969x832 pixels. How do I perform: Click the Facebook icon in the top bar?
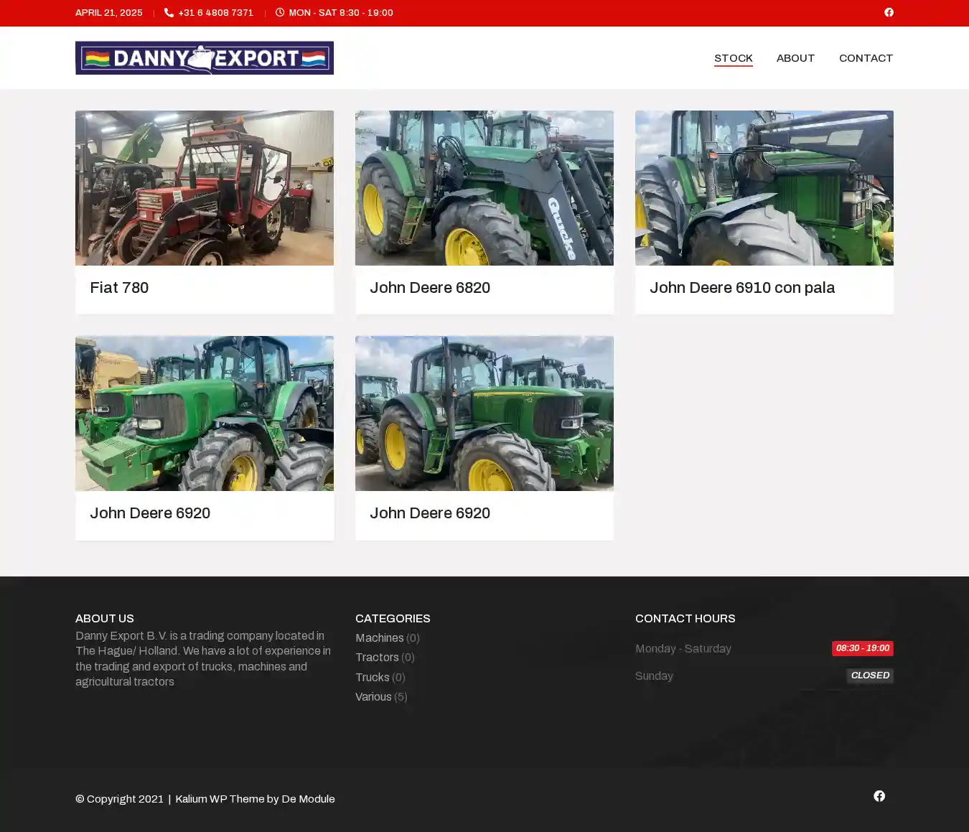coord(889,12)
